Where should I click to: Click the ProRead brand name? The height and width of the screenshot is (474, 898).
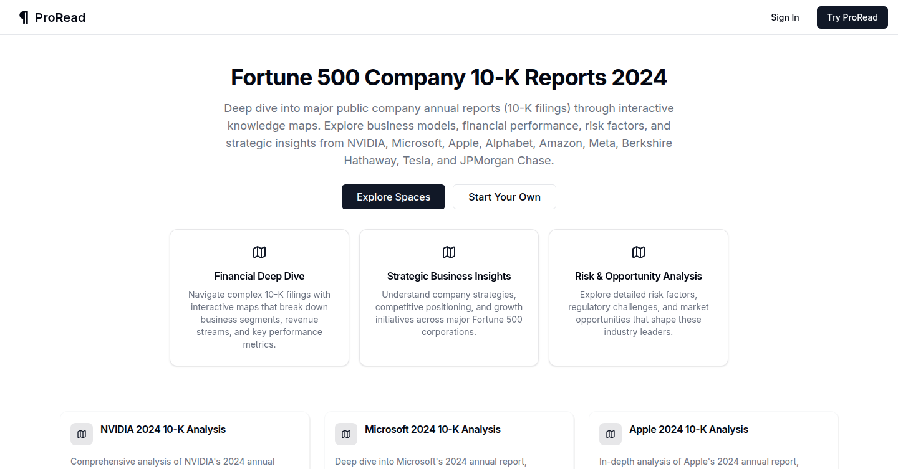click(60, 17)
